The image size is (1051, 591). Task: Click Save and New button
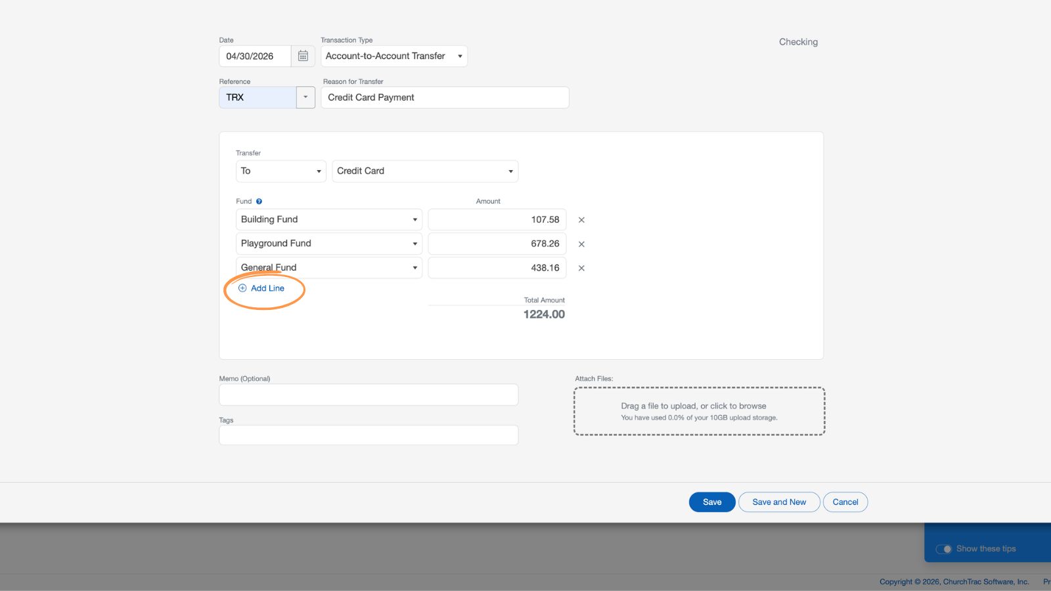pyautogui.click(x=778, y=502)
